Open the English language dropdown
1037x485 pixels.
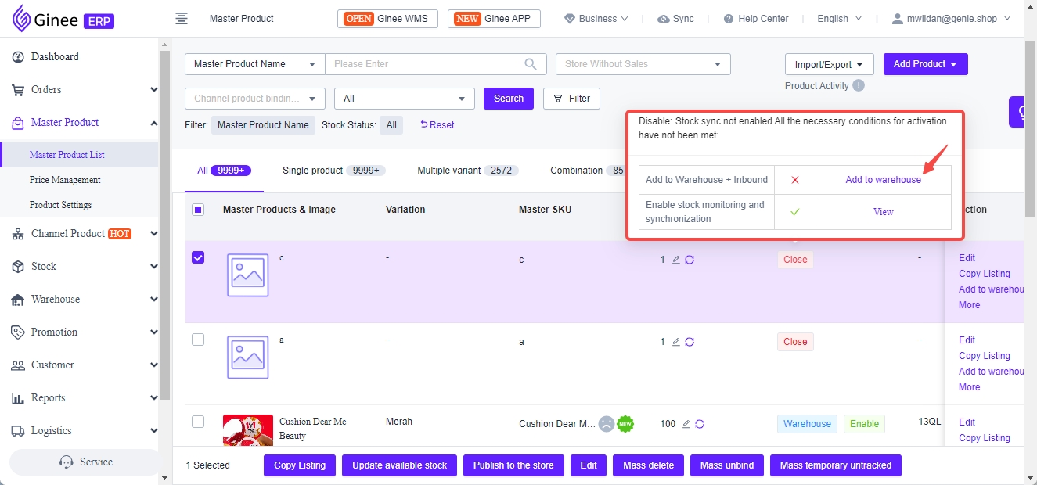(840, 19)
